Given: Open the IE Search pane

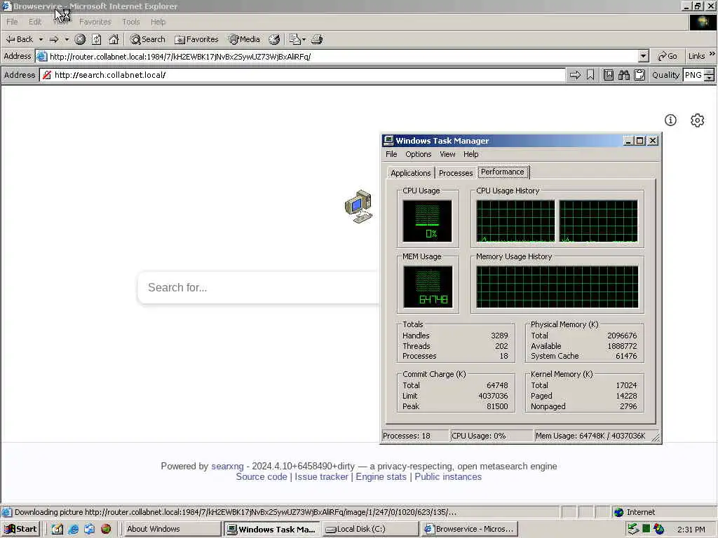Looking at the screenshot, I should [147, 39].
